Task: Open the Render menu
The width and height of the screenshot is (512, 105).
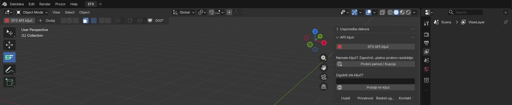Action: pos(45,4)
